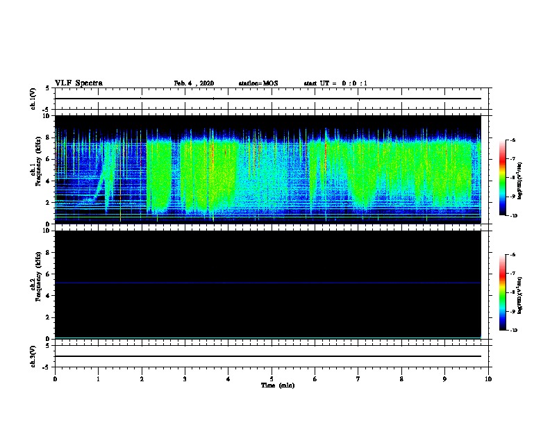
Task: Click the "-5" voltage tick of ch.3(V) panel
Action: click(47, 367)
